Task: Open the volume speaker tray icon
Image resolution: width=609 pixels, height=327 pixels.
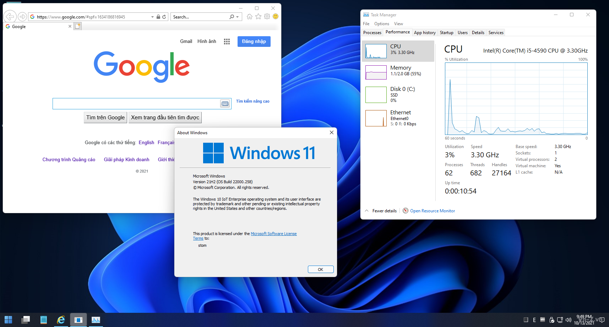Action: coord(568,320)
